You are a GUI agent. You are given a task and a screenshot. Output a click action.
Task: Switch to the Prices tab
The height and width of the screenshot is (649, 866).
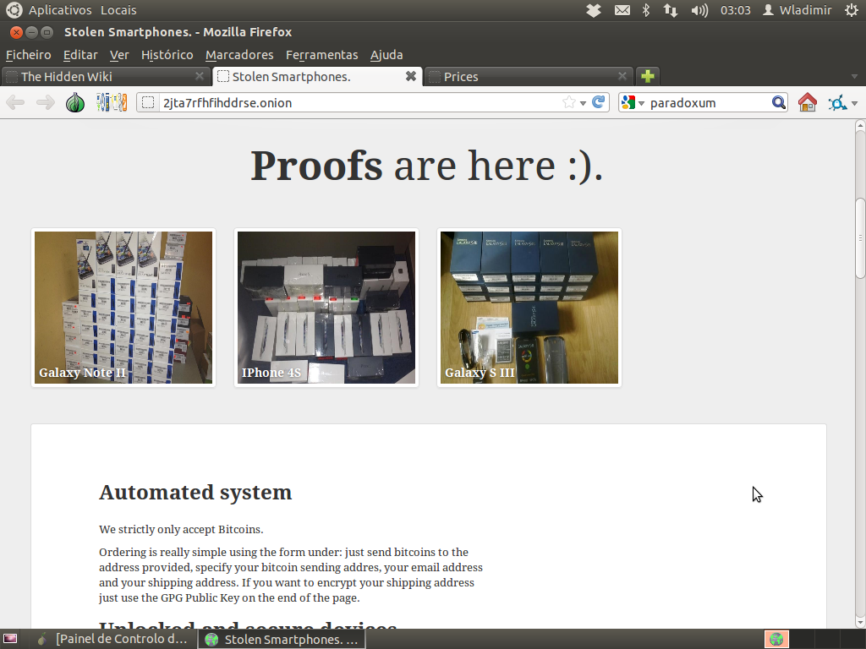click(529, 77)
